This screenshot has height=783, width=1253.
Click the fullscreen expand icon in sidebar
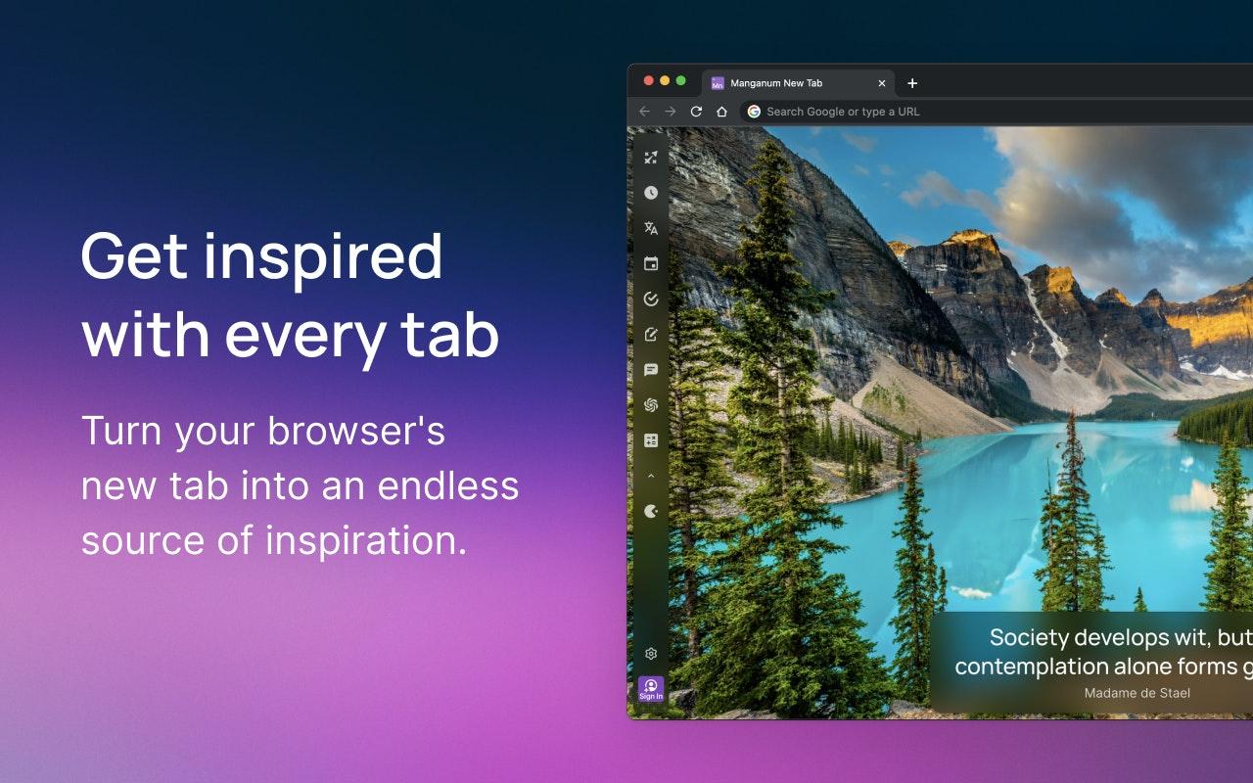pyautogui.click(x=651, y=158)
